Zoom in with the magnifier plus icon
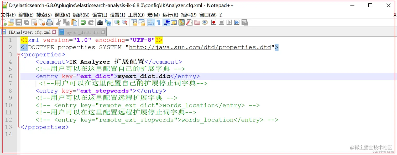This screenshot has height=155, width=397. [117, 23]
